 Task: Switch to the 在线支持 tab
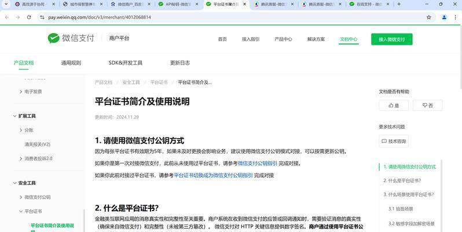click(x=368, y=4)
